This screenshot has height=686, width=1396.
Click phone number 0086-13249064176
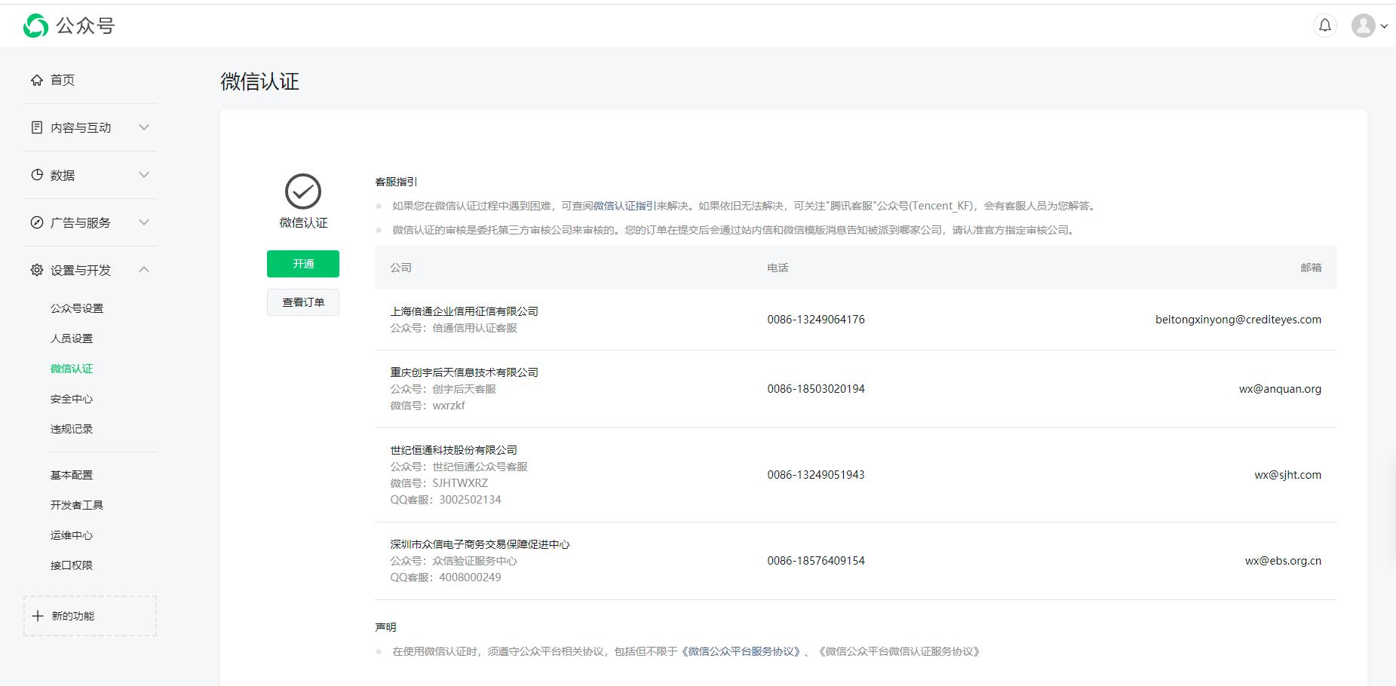click(x=816, y=320)
